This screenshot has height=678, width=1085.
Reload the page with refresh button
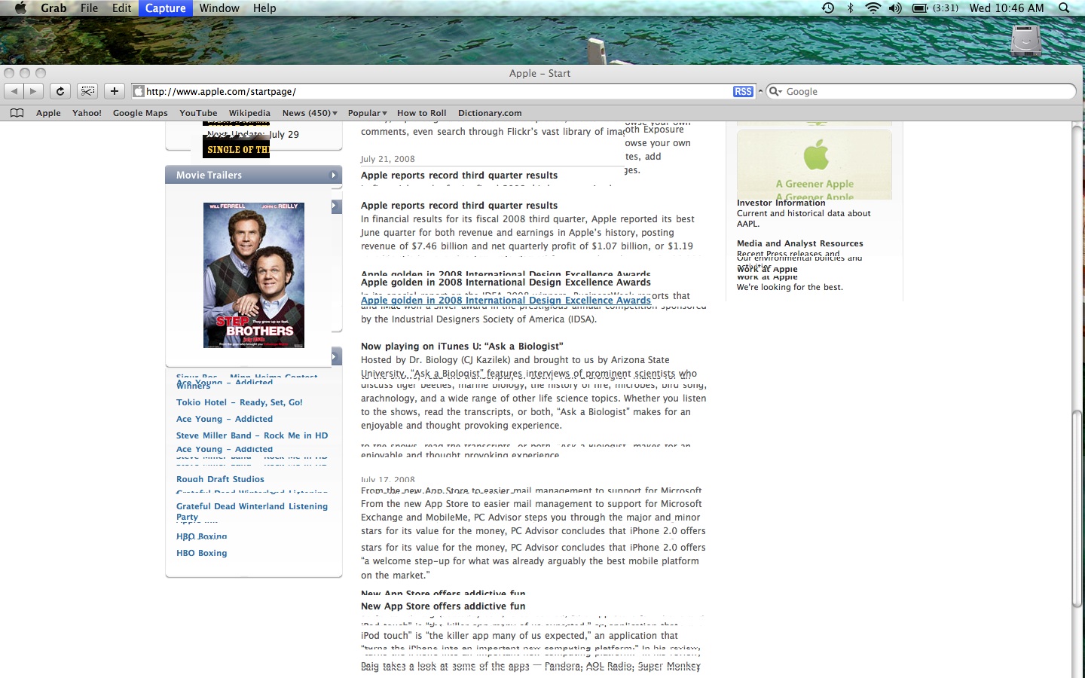point(60,91)
